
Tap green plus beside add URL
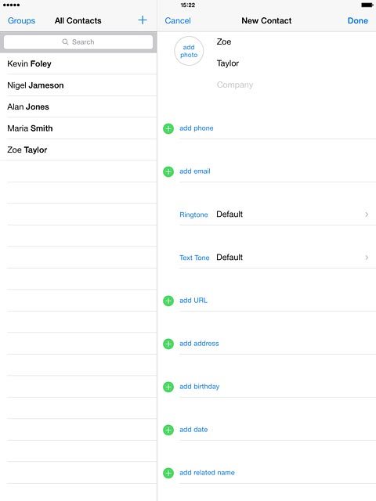(x=168, y=301)
